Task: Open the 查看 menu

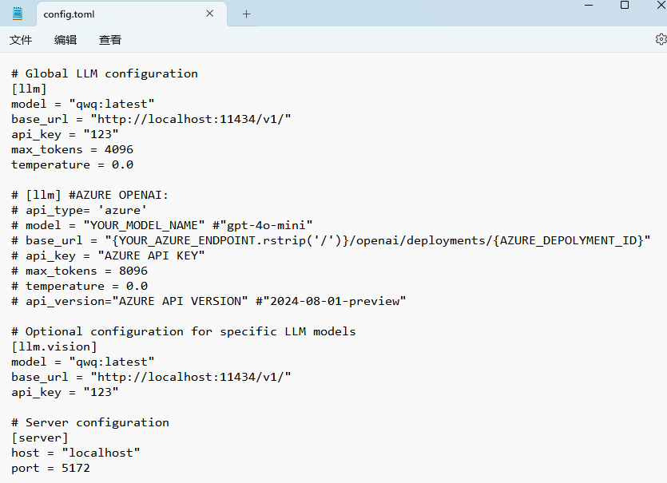Action: pyautogui.click(x=110, y=40)
